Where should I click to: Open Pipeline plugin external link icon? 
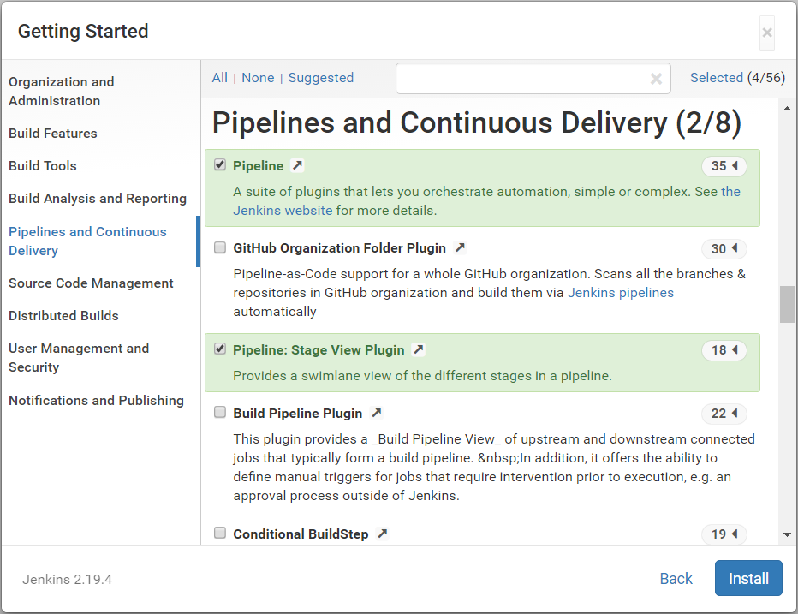(x=297, y=165)
